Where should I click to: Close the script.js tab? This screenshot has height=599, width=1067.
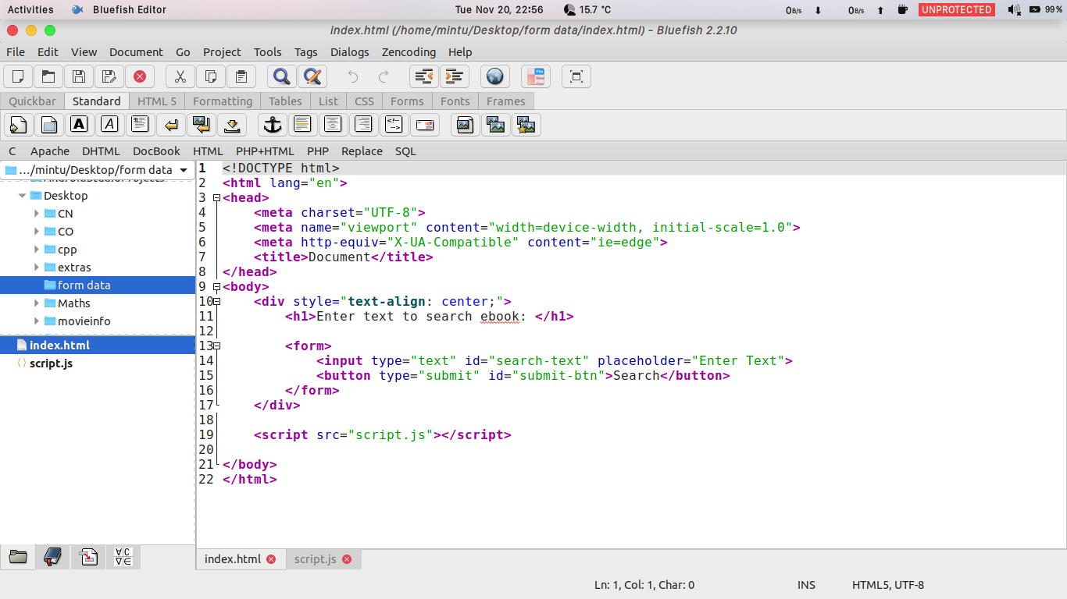pyautogui.click(x=347, y=559)
